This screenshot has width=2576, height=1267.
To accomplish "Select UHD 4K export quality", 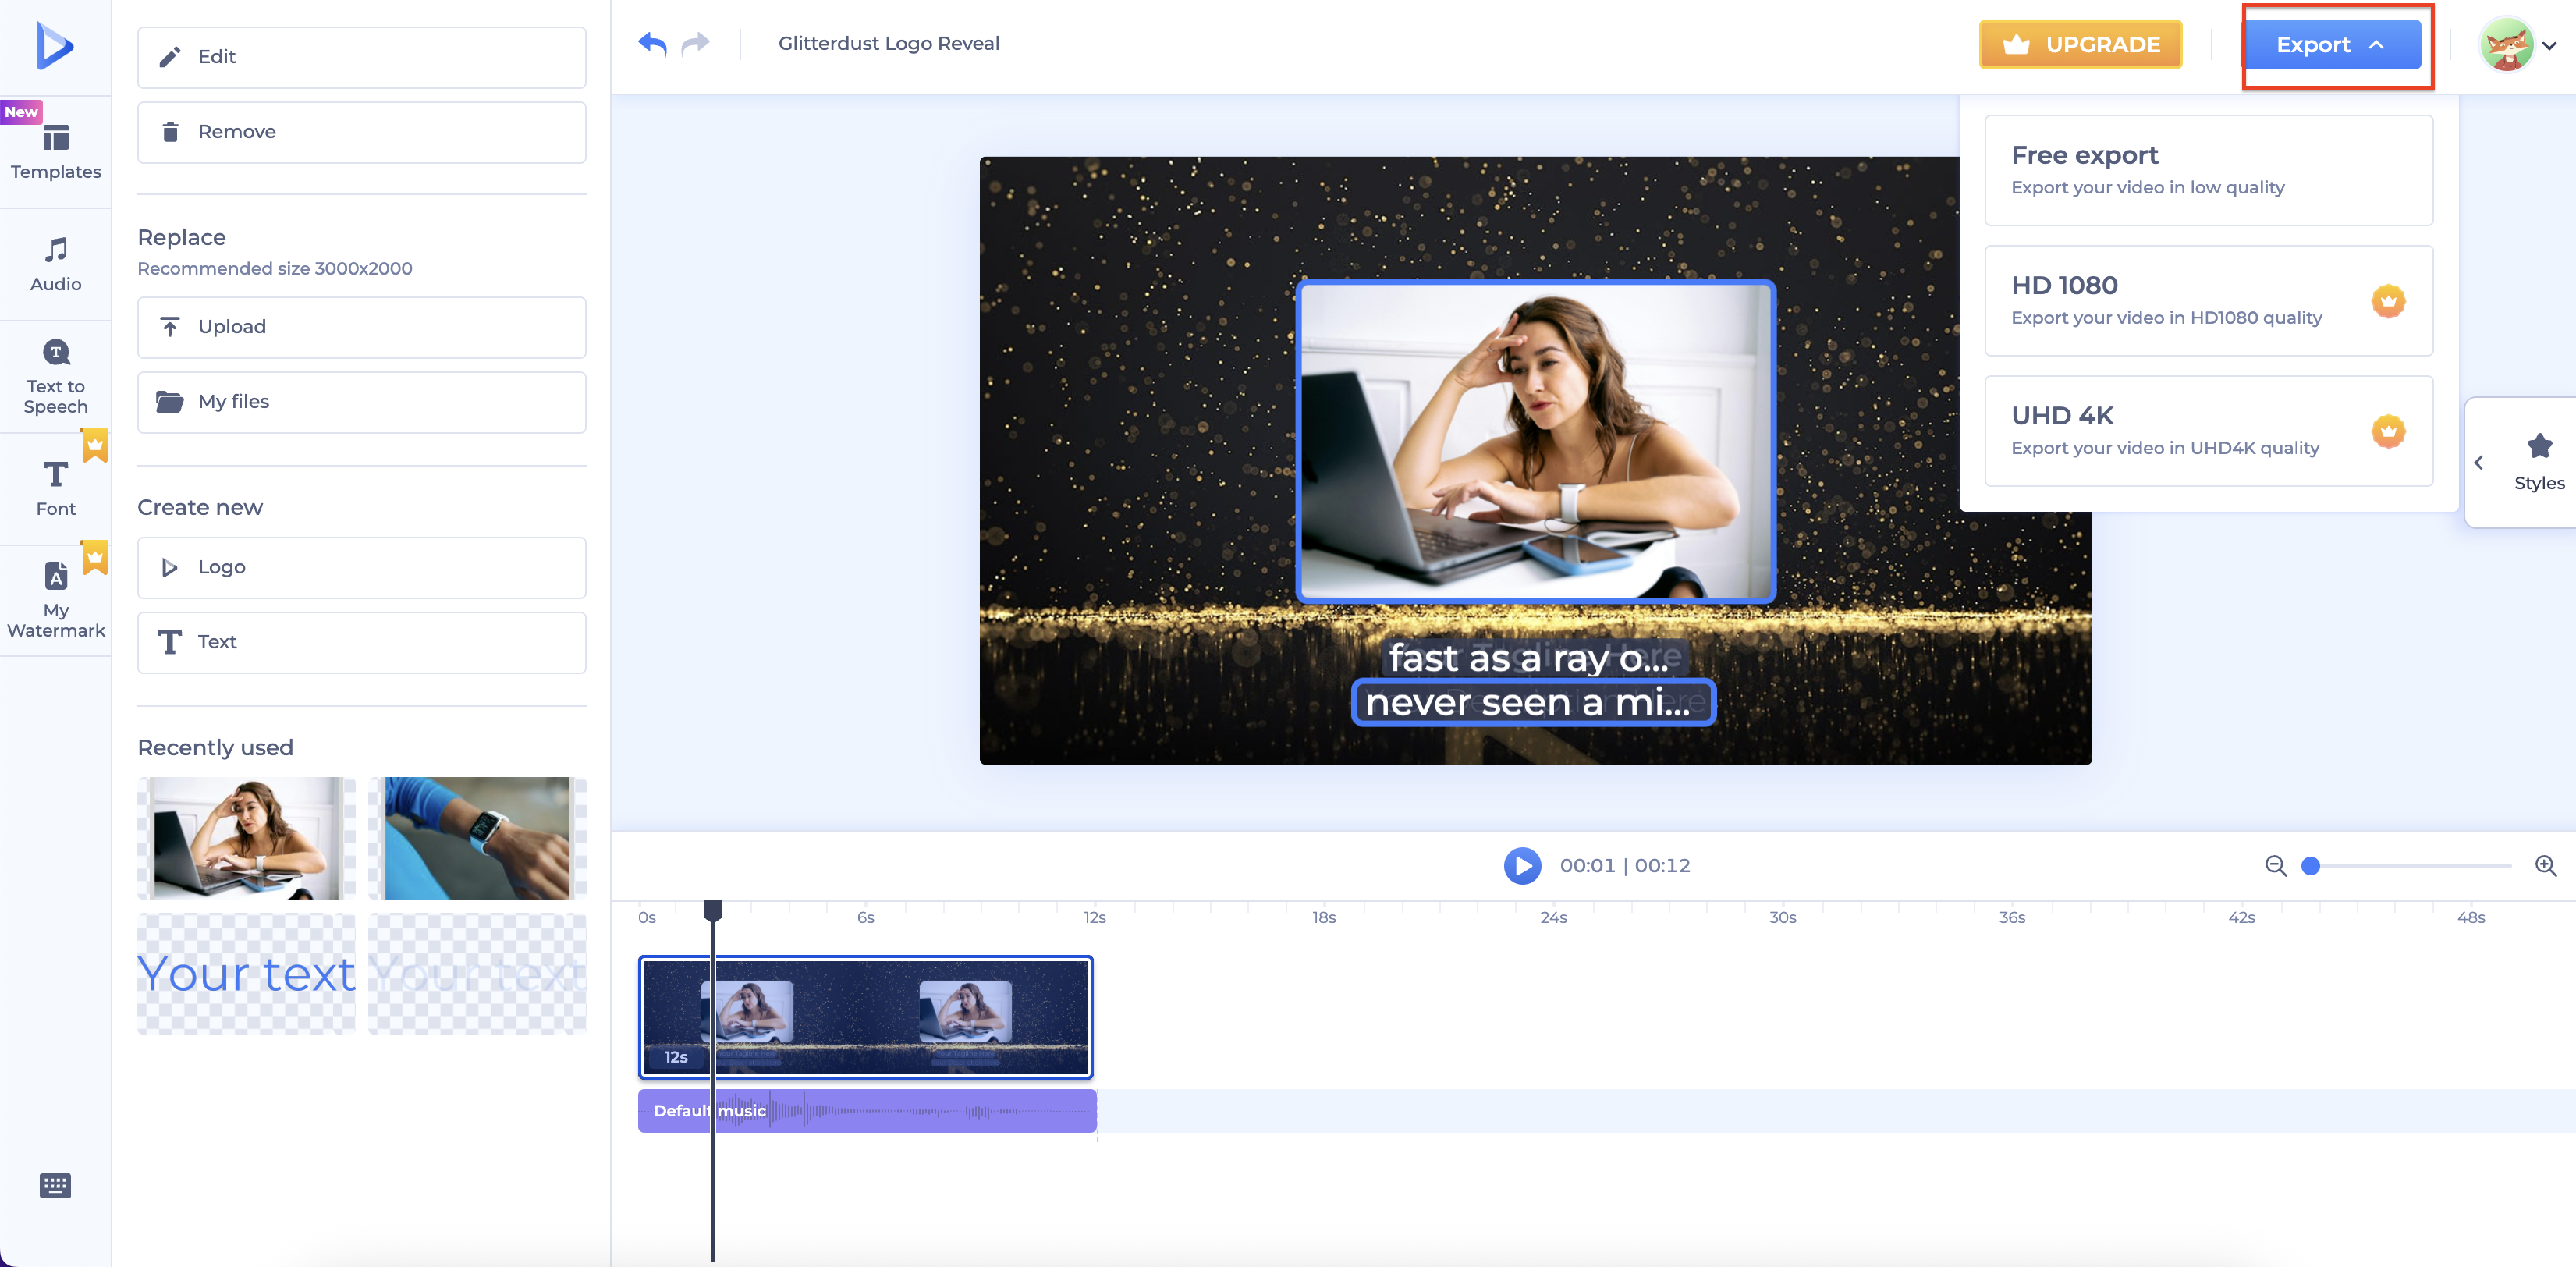I will pyautogui.click(x=2207, y=430).
